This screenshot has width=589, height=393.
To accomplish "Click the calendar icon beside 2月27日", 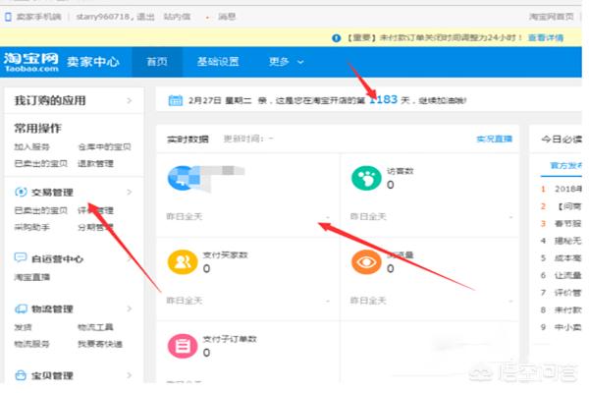I will [174, 100].
